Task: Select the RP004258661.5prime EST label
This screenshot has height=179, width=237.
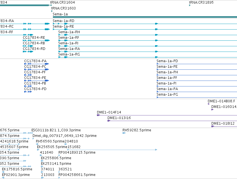Action: pos(77,175)
